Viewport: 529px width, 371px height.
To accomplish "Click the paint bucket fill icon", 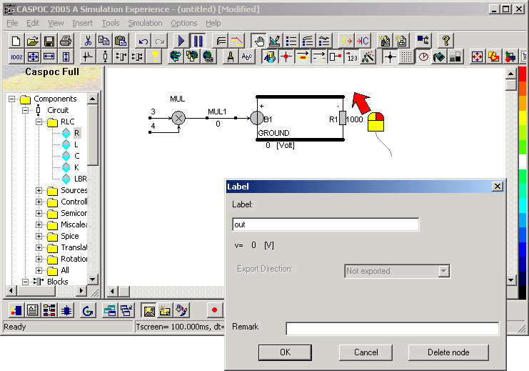I will point(439,56).
